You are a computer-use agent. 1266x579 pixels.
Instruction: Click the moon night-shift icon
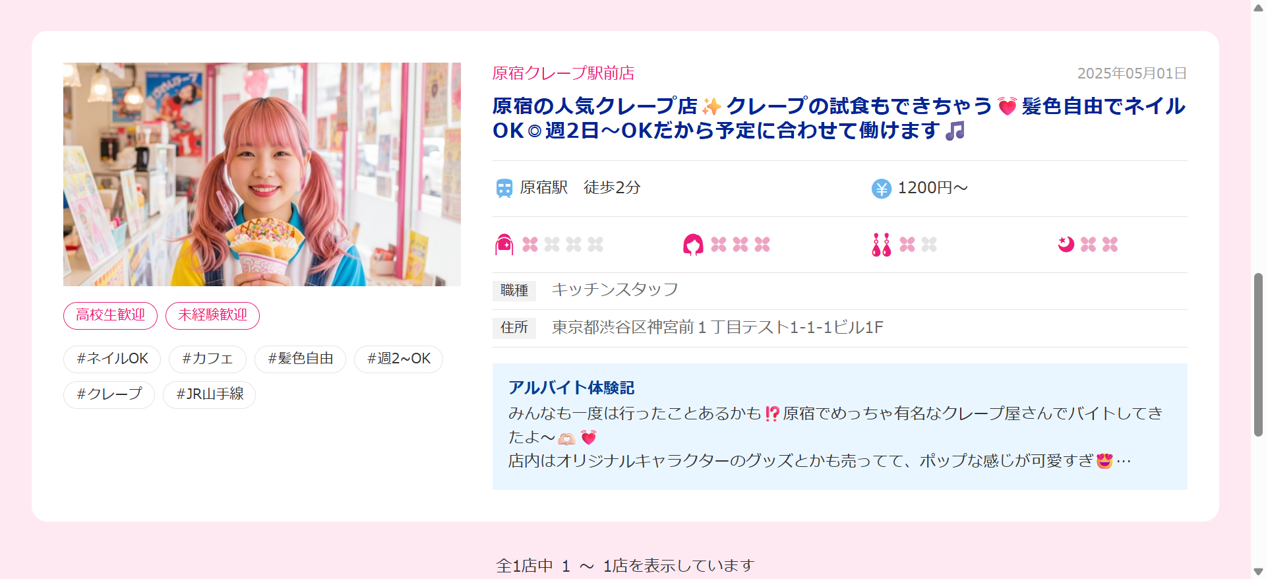[1066, 245]
